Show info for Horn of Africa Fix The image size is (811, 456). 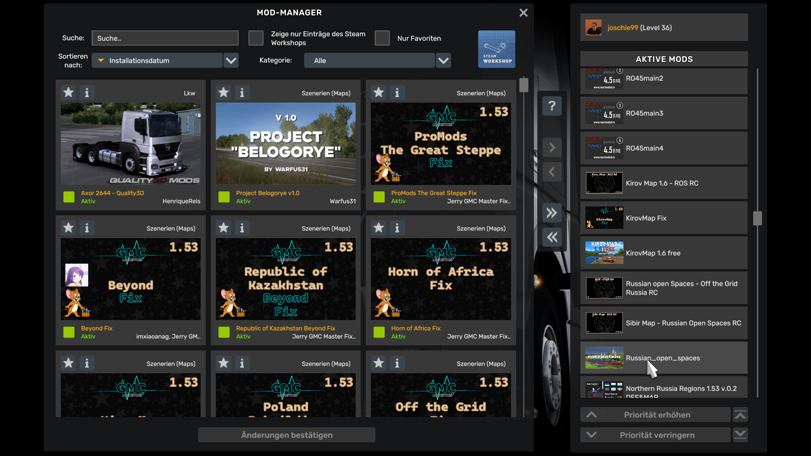(x=397, y=228)
